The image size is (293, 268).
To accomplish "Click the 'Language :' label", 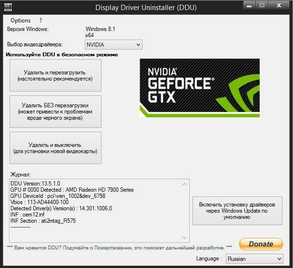I will pyautogui.click(x=209, y=258).
